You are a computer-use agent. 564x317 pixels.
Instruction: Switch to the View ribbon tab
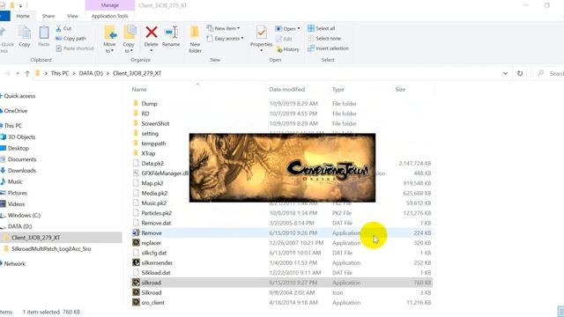[x=72, y=16]
